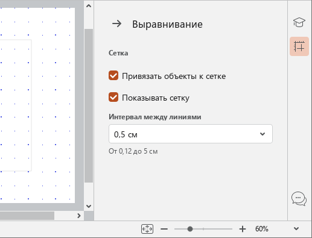Uncheck Привязать объекты к сетке
The image size is (312, 238).
[x=113, y=75]
